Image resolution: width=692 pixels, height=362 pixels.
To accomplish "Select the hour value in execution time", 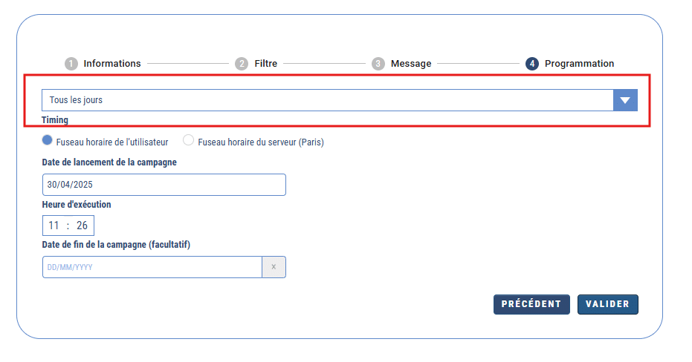I will click(x=54, y=226).
